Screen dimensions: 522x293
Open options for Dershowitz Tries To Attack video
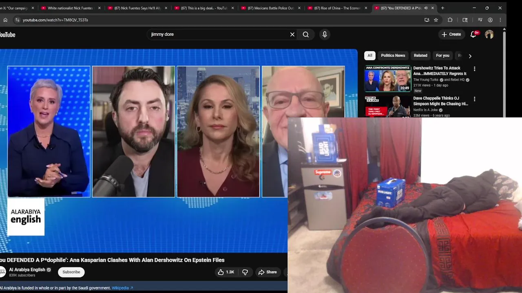(x=474, y=69)
